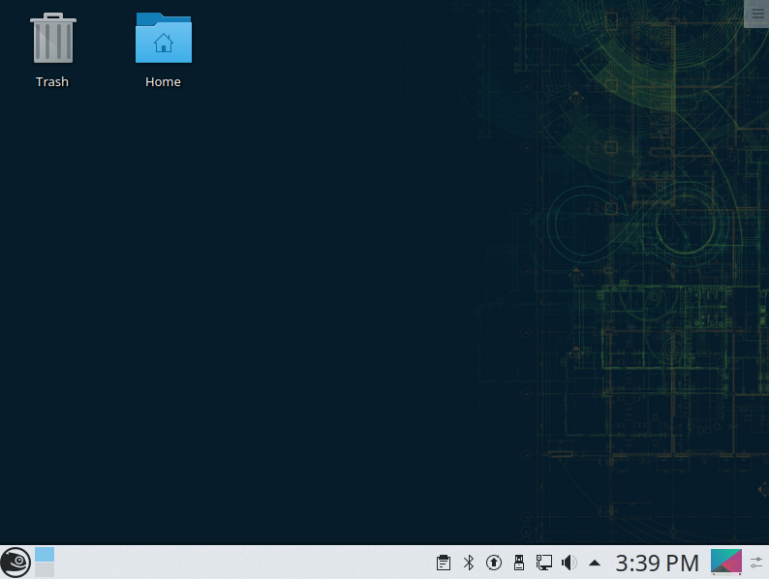Open the software updates tray icon
This screenshot has width=769, height=579.
pos(493,563)
